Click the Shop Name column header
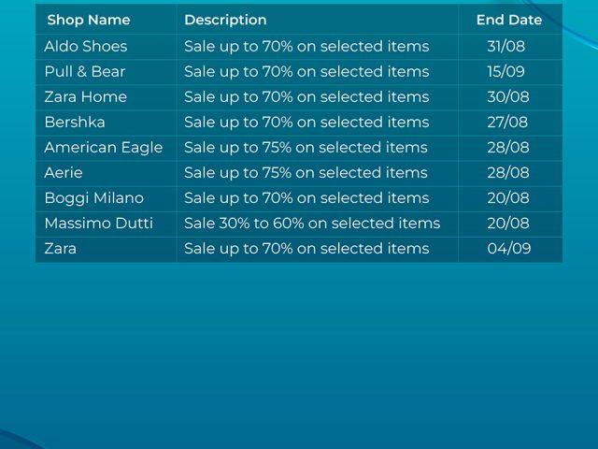 coord(89,20)
